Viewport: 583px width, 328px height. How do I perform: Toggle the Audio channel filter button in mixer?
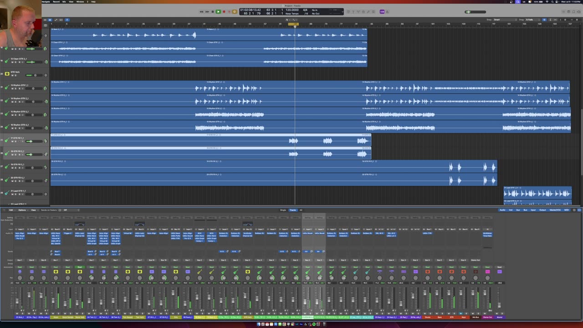[x=502, y=210]
